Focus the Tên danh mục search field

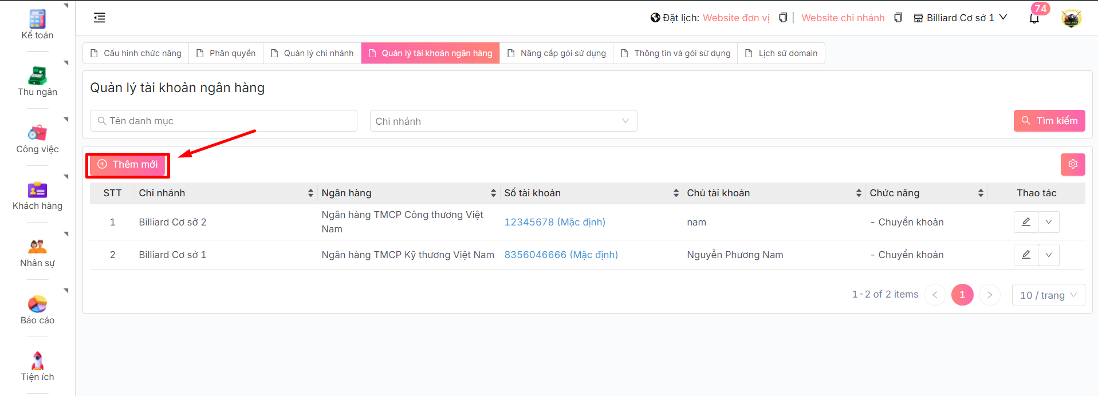coord(223,121)
